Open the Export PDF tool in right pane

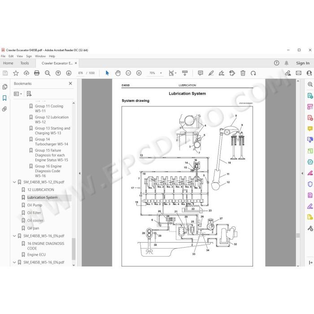tap(310, 96)
